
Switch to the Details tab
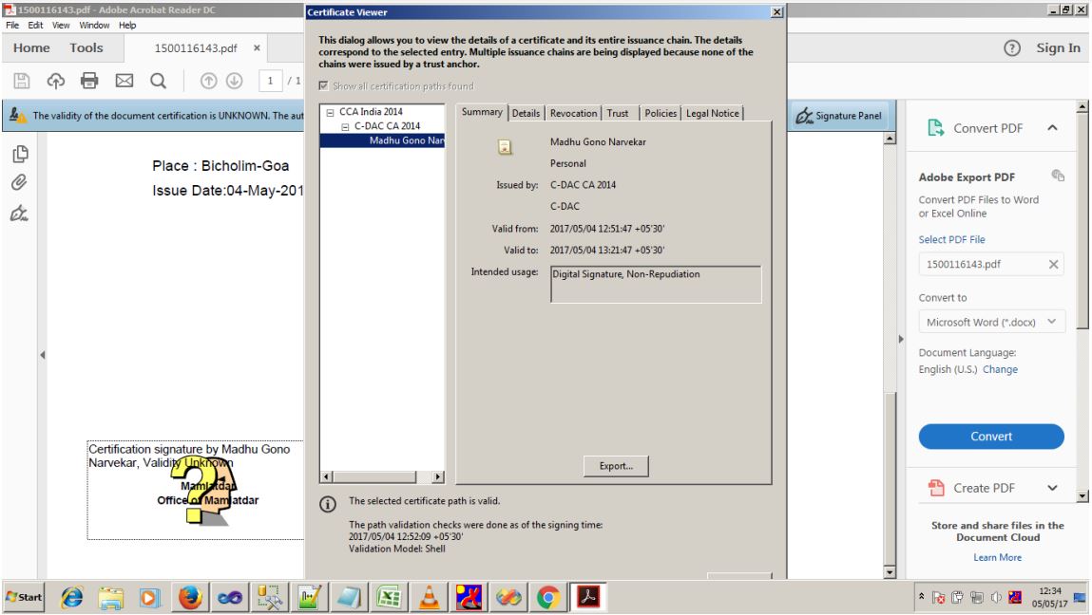pos(526,113)
